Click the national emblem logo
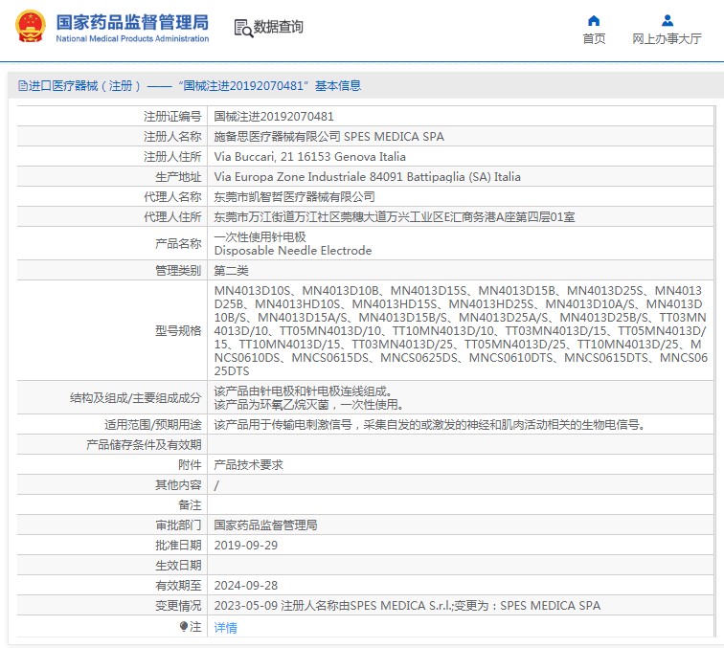 [x=31, y=26]
